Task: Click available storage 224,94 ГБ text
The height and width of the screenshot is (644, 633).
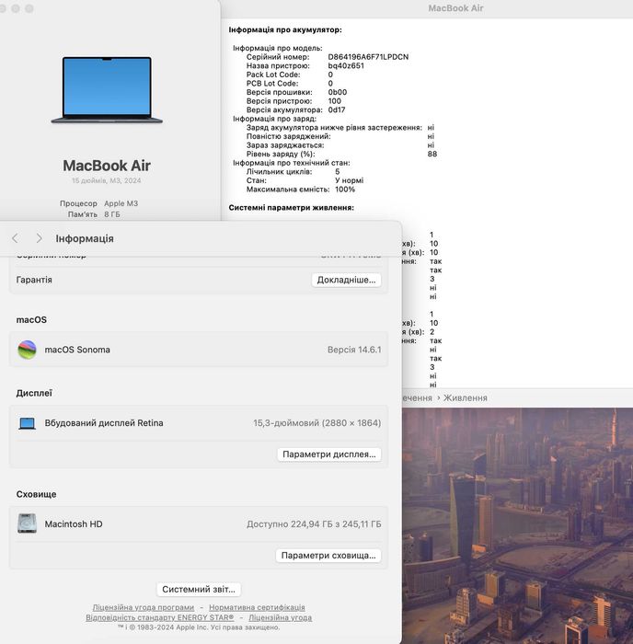Action: point(315,524)
